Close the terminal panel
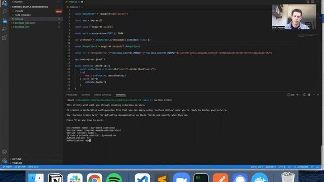Image resolution: width=324 pixels, height=182 pixels. click(318, 95)
